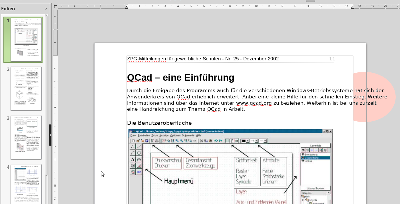
Task: Select slide 4 thumbnail
Action: [26, 184]
